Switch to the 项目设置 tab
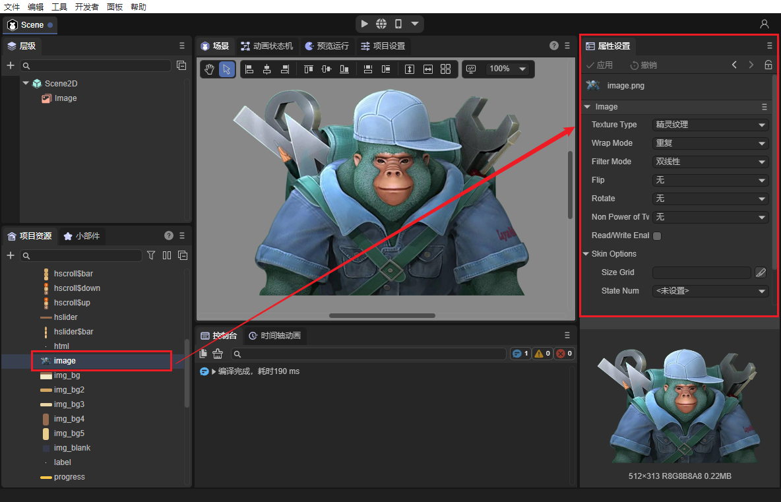 click(x=383, y=46)
